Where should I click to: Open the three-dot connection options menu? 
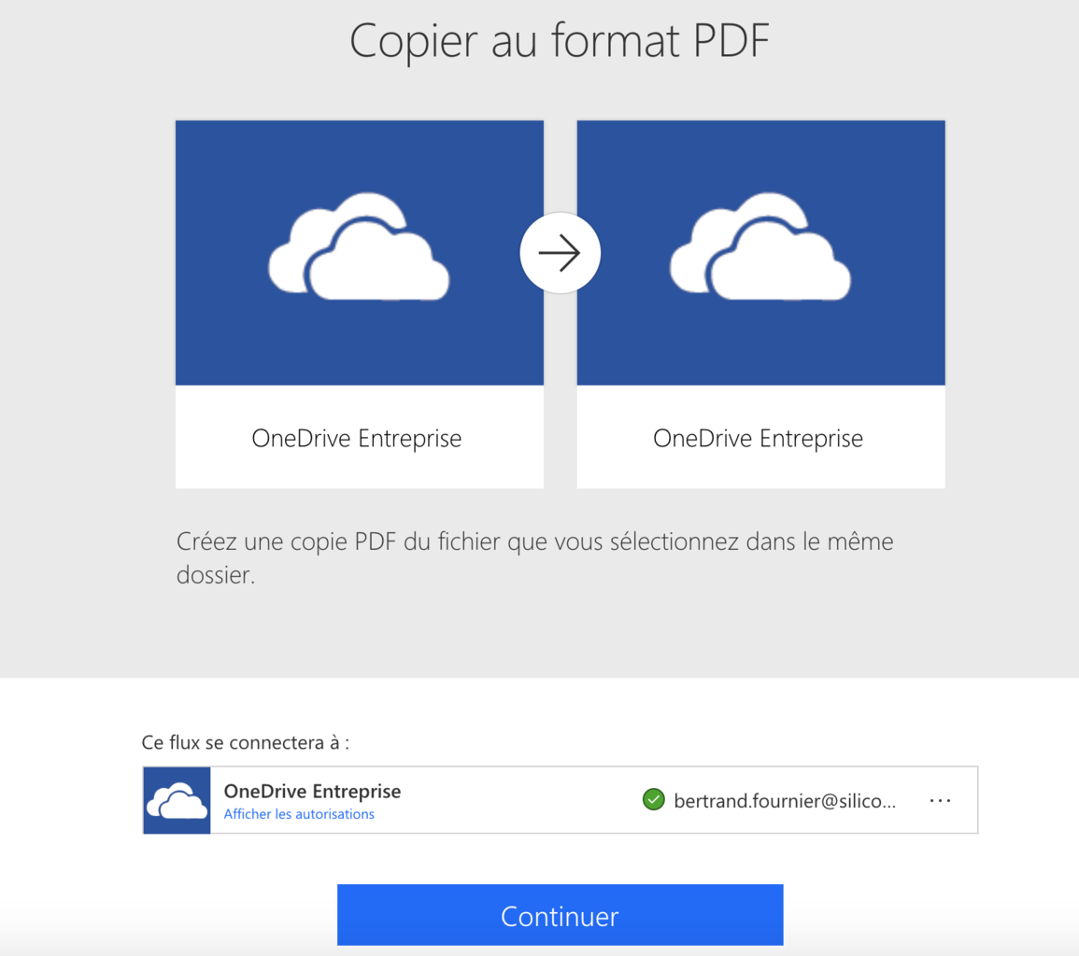[940, 800]
